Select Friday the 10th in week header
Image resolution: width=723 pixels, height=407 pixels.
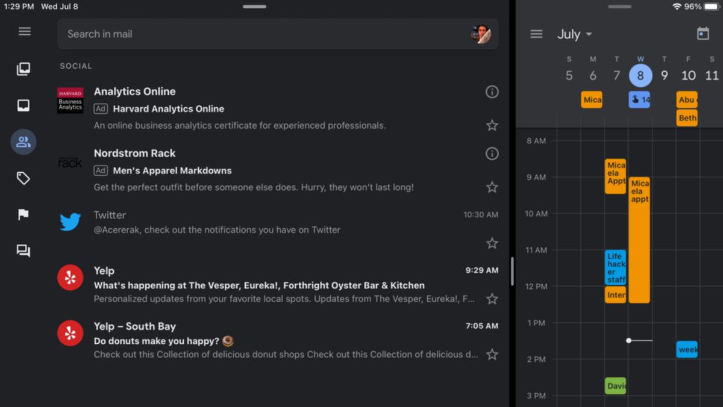[688, 75]
